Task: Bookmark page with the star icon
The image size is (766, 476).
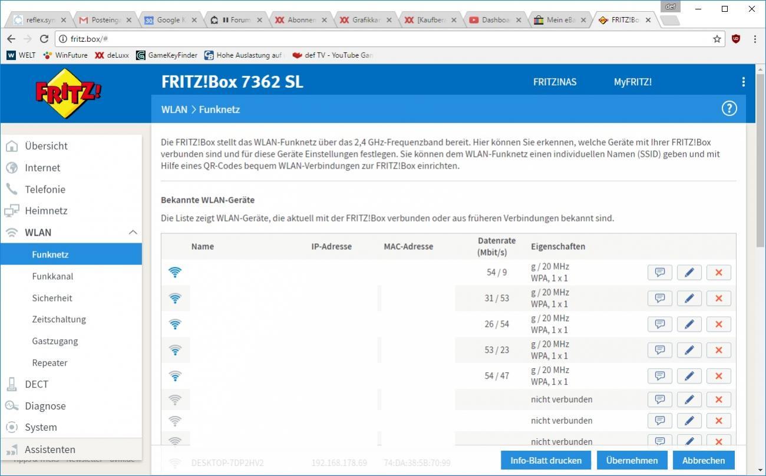Action: pos(717,39)
